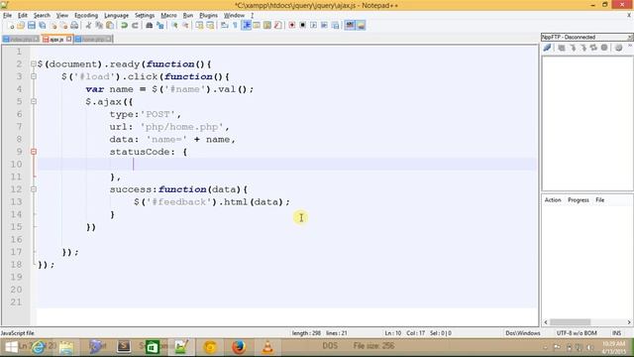Collapse the statusCode fold at line 9

click(34, 152)
